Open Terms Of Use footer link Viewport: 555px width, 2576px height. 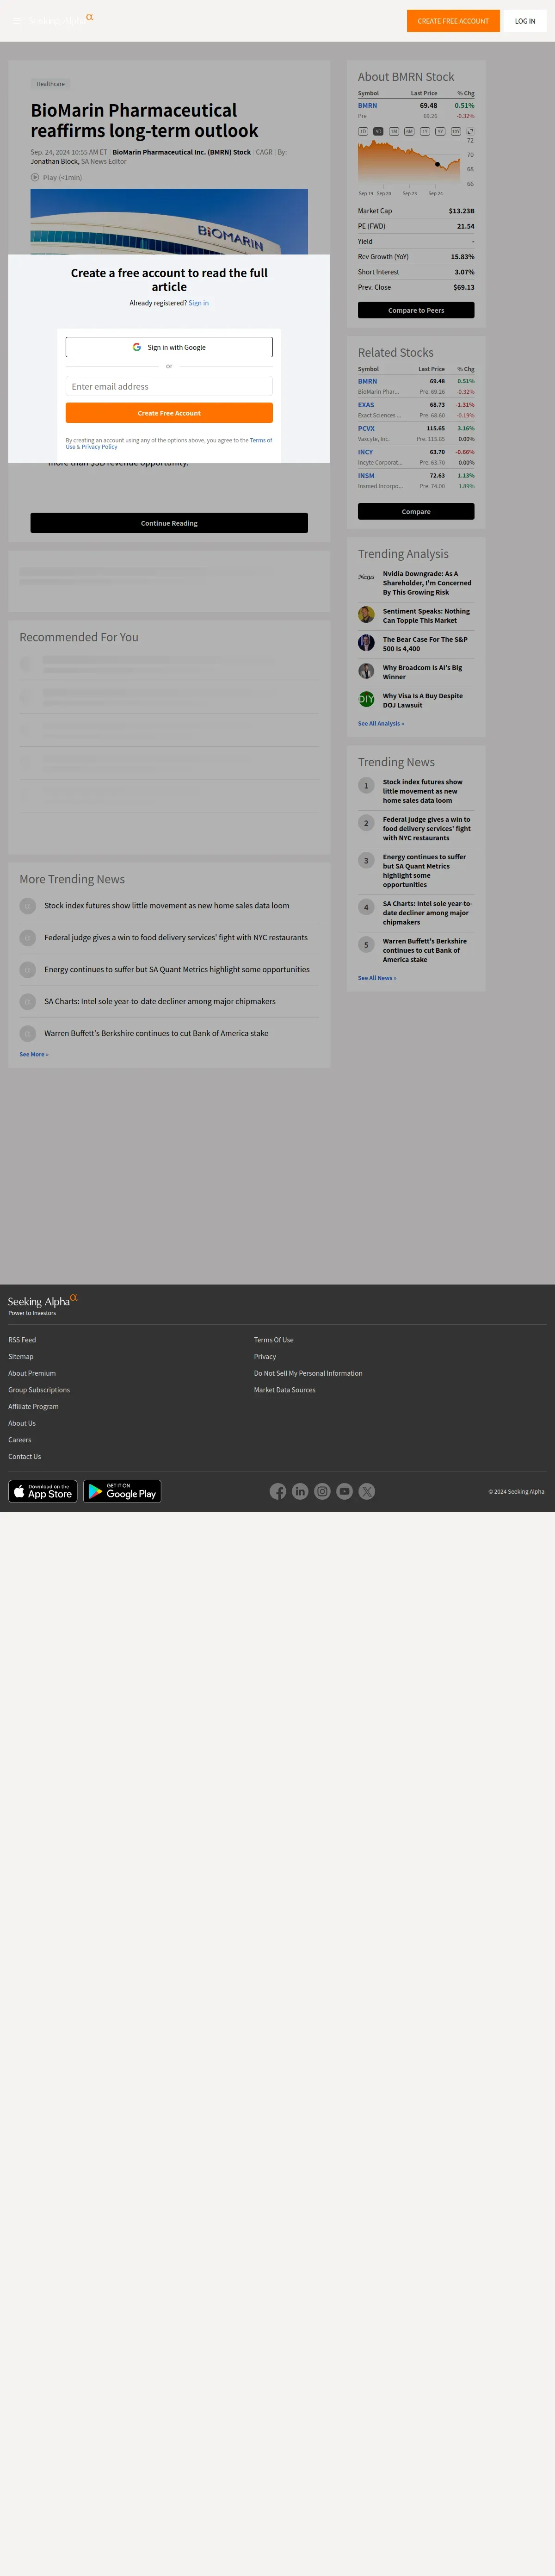pos(274,1340)
